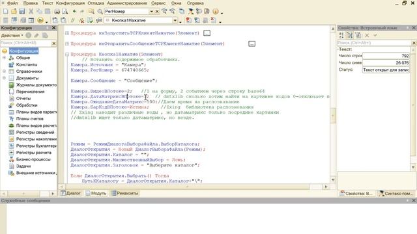Open the Администрирование menu
This screenshot has width=417, height=234.
click(127, 3)
